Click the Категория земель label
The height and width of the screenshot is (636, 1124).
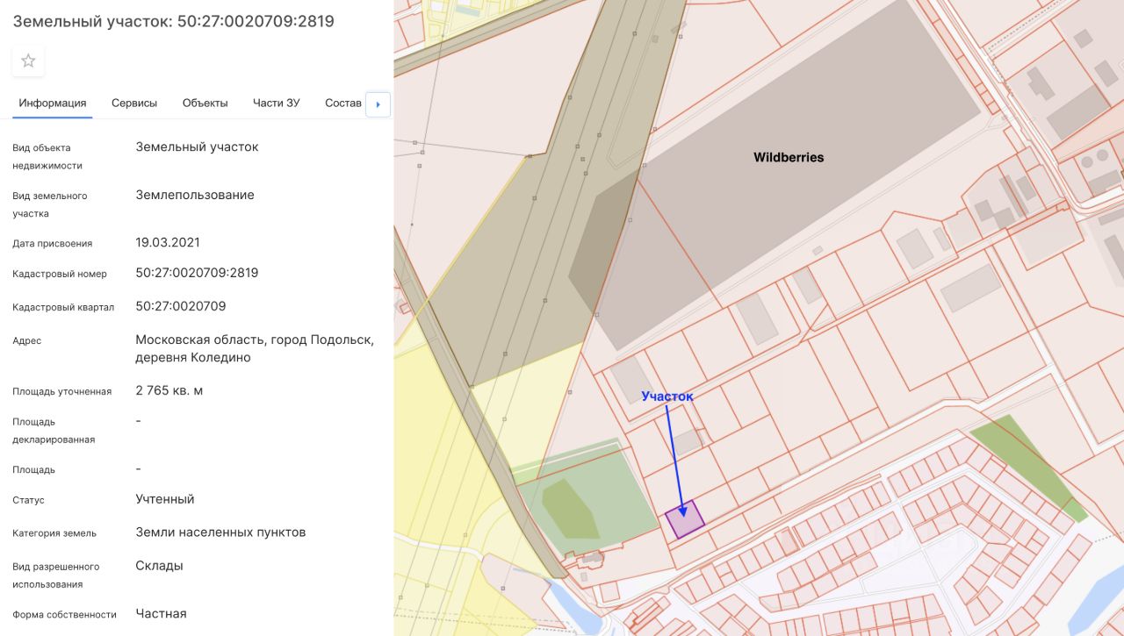[54, 533]
